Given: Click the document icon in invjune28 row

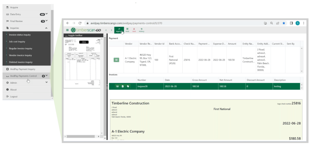Looking at the screenshot, I should pyautogui.click(x=123, y=86).
